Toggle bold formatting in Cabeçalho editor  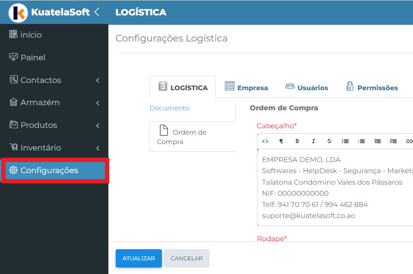point(297,141)
